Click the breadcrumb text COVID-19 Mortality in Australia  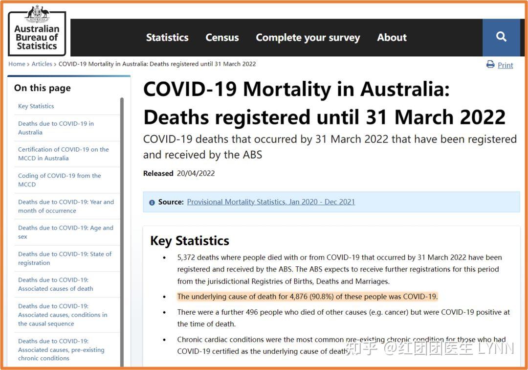157,64
